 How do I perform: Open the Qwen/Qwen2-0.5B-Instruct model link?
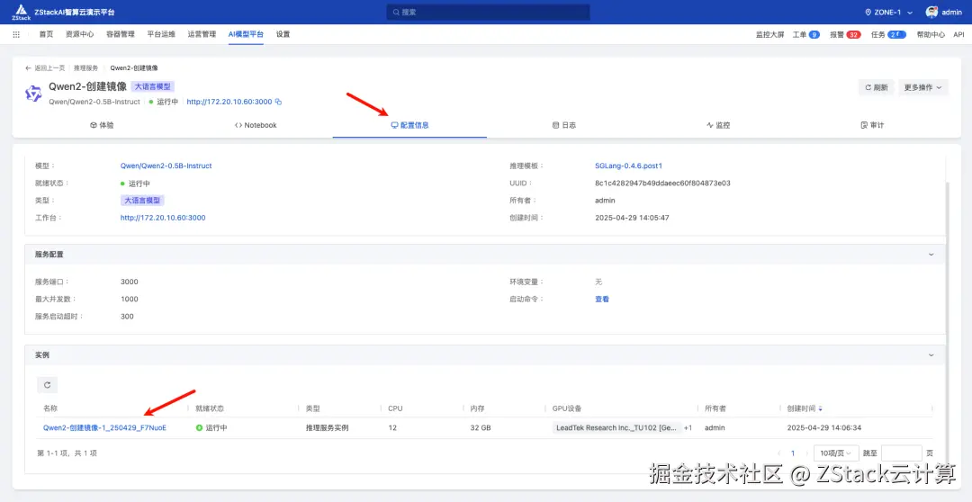(166, 166)
